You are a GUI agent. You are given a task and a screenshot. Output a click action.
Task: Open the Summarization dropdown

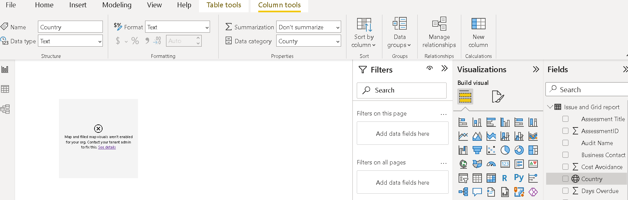309,27
